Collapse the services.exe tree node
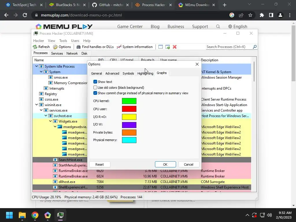Image resolution: width=296 pixels, height=222 pixels. [41, 110]
